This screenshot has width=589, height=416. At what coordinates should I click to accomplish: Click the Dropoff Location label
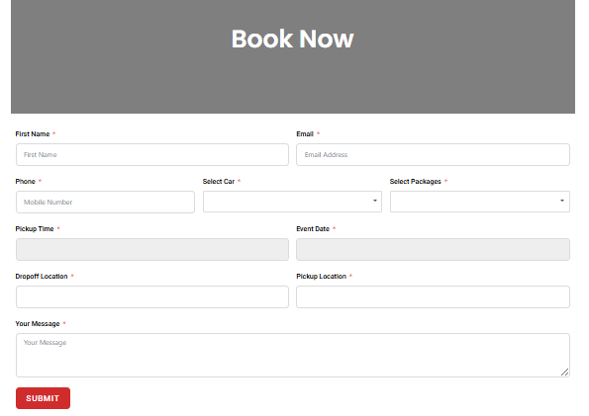click(x=42, y=277)
